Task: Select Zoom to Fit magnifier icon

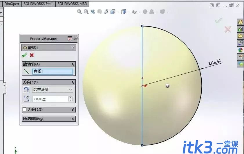Action: 79,12
